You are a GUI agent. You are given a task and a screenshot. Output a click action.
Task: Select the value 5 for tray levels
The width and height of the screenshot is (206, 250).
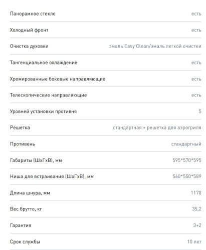200,111
